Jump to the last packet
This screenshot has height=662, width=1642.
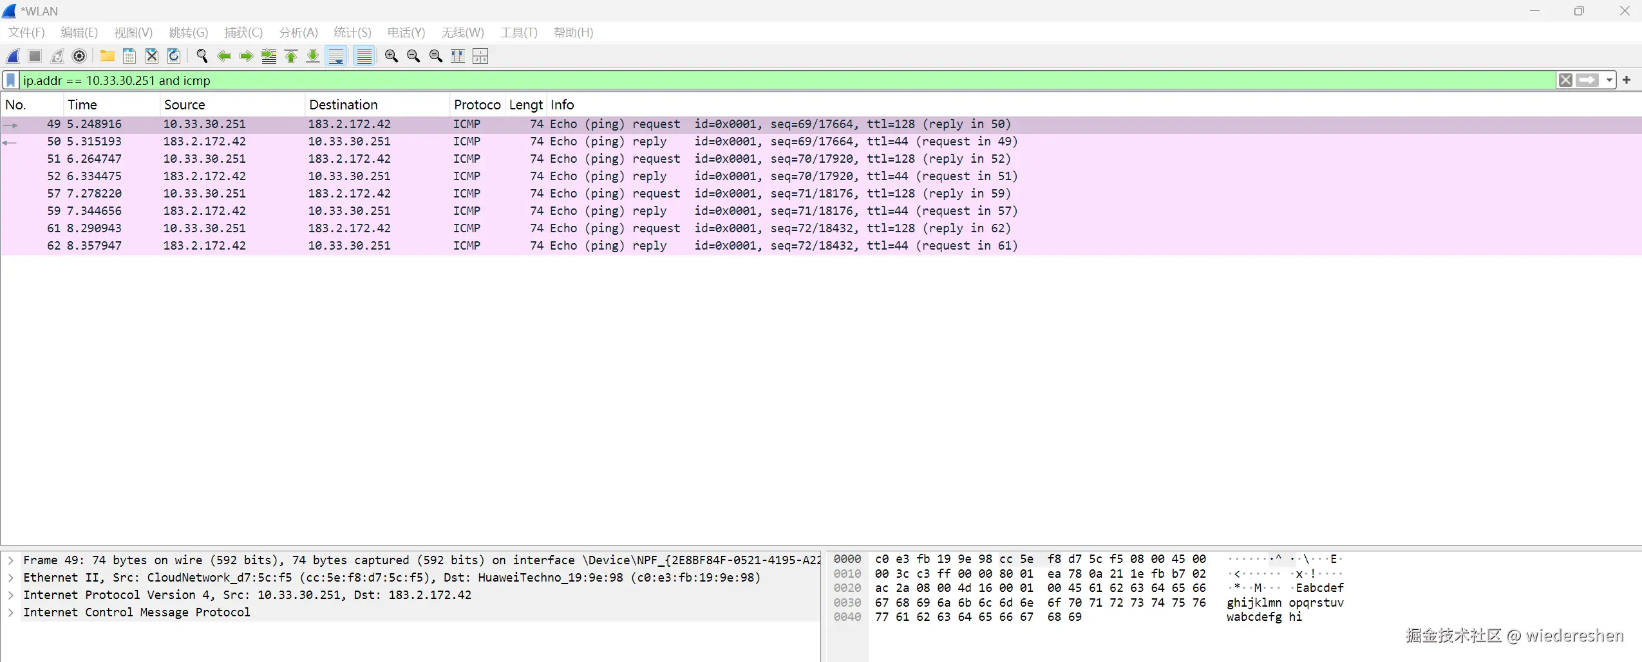pos(313,57)
